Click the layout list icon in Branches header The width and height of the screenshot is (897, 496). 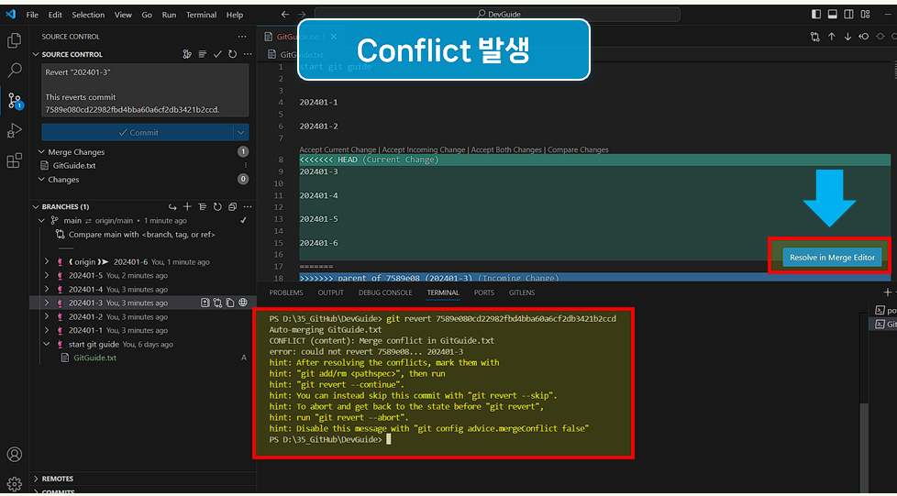[x=203, y=206]
